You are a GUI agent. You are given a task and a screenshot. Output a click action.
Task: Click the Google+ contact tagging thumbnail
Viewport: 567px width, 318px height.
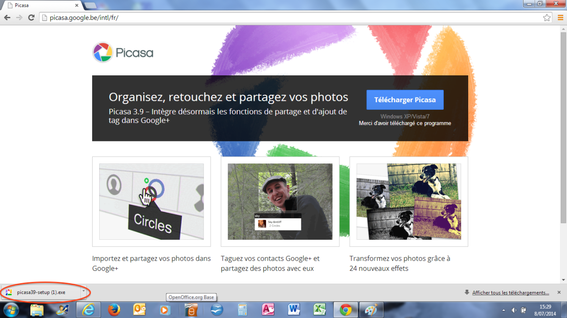pos(280,202)
